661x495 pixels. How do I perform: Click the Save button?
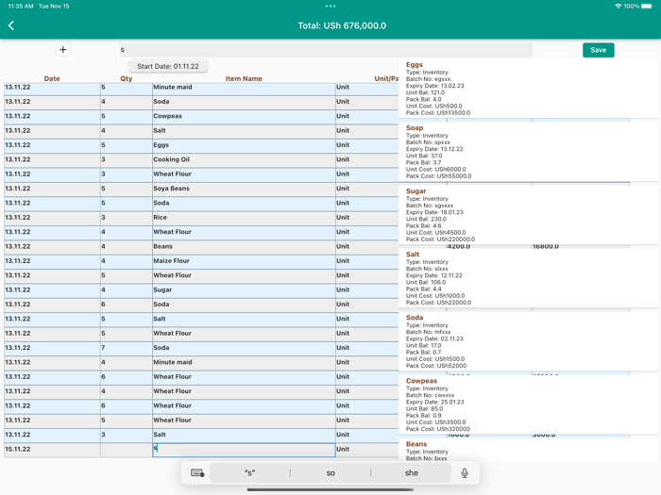pos(598,50)
